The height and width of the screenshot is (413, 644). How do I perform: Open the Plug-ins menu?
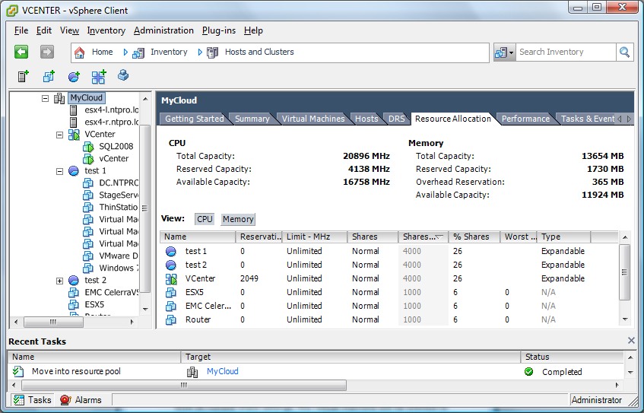(x=219, y=30)
